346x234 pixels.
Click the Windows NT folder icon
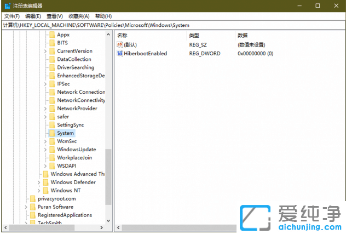(45, 191)
